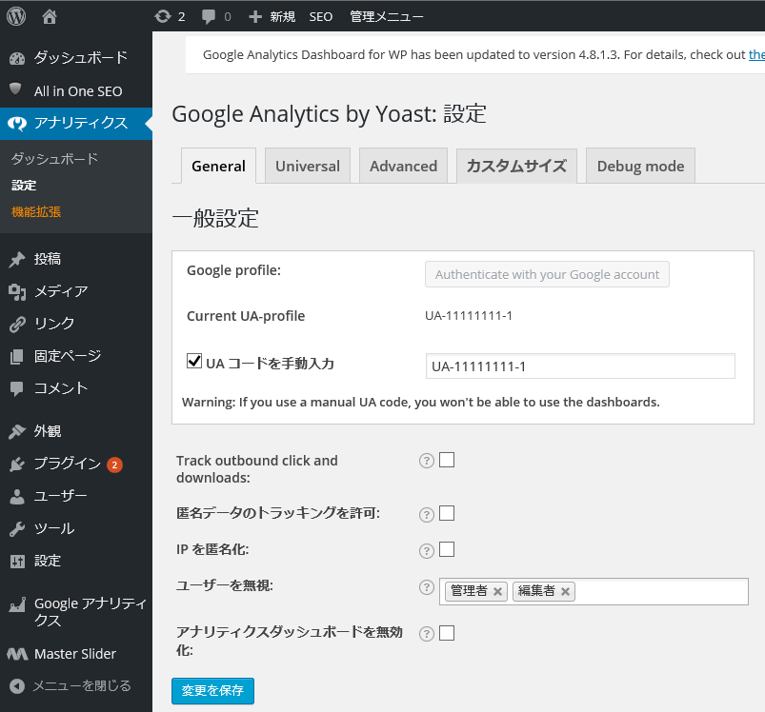Tick アナリティクスダッシュボードを無効化 checkbox
The height and width of the screenshot is (712, 765).
pyautogui.click(x=447, y=633)
